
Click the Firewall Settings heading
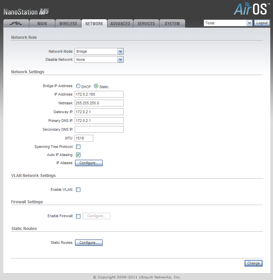coord(27,202)
